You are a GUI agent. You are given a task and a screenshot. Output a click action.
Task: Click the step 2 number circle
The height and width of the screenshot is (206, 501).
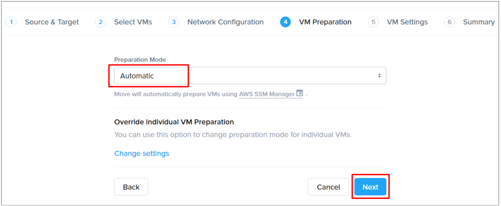(x=100, y=22)
